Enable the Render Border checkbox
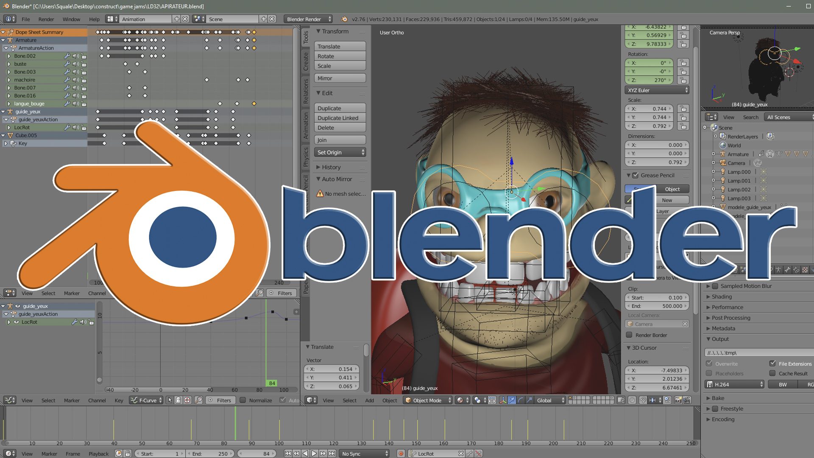The width and height of the screenshot is (814, 458). pos(629,335)
